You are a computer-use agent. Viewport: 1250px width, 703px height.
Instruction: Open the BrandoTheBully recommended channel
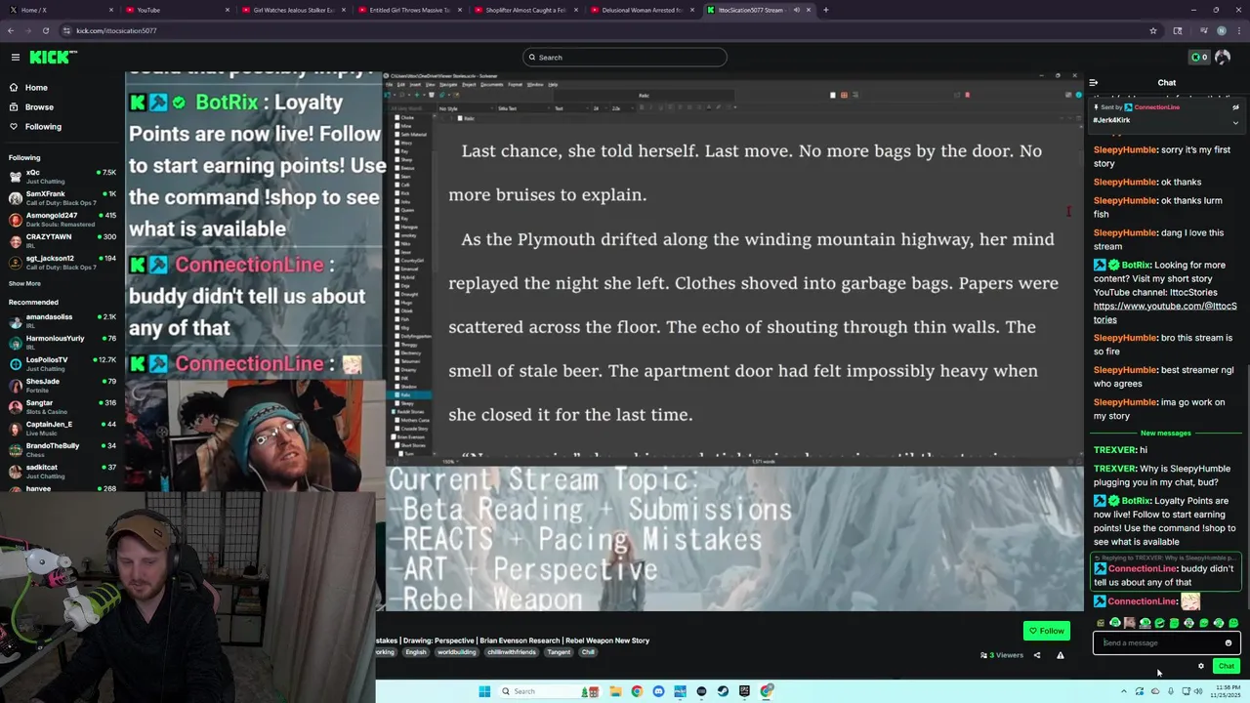click(62, 450)
